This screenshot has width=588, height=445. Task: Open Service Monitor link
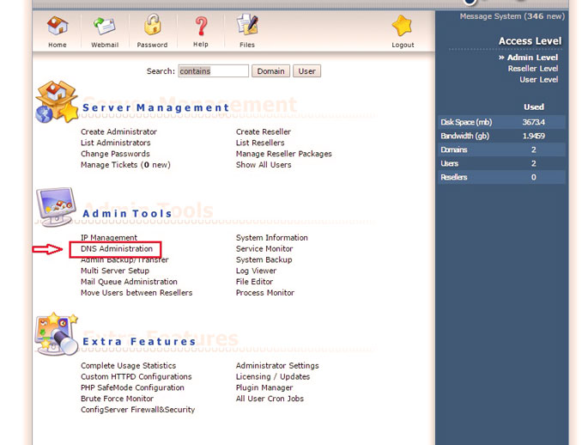click(x=264, y=248)
